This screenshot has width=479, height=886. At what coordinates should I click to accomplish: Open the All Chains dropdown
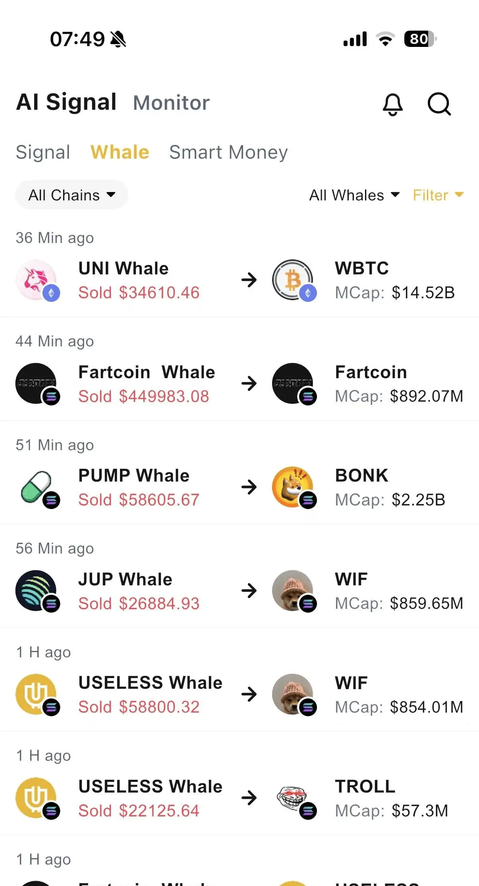71,195
